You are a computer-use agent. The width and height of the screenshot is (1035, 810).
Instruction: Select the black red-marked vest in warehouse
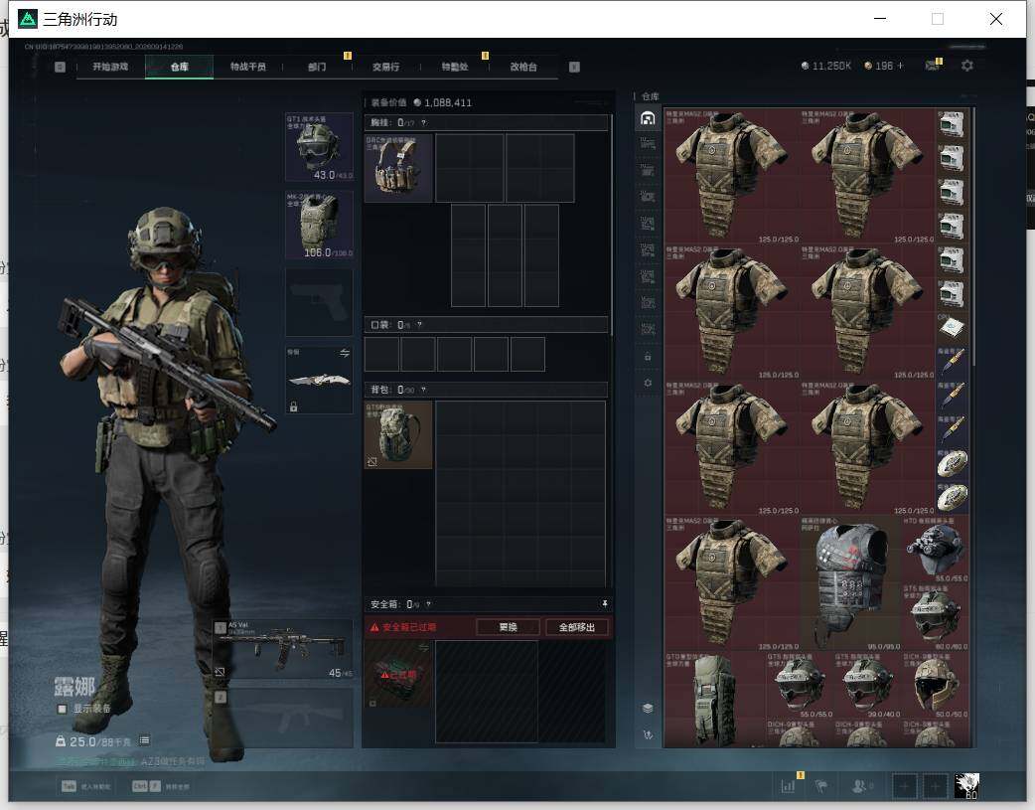pyautogui.click(x=850, y=583)
